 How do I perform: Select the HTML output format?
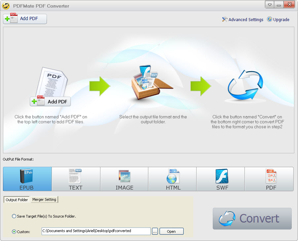pyautogui.click(x=172, y=179)
